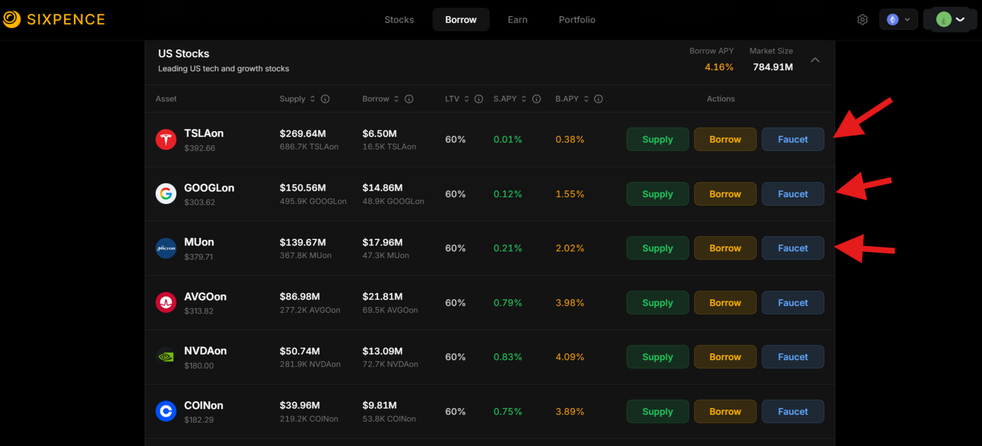The height and width of the screenshot is (446, 982).
Task: Collapse the US Stocks section chevron
Action: click(815, 60)
